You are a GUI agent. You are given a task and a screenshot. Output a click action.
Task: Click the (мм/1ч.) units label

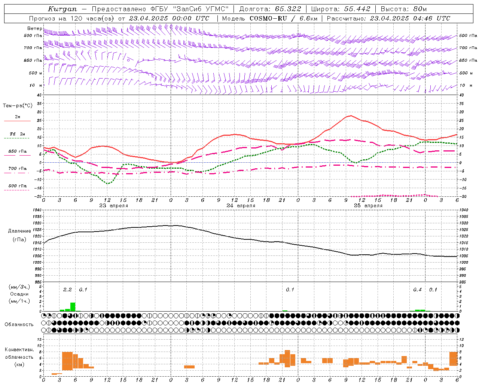pyautogui.click(x=19, y=301)
